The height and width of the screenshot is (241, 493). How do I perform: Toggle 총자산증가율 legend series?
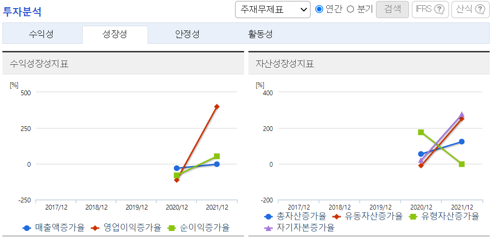tap(296, 216)
